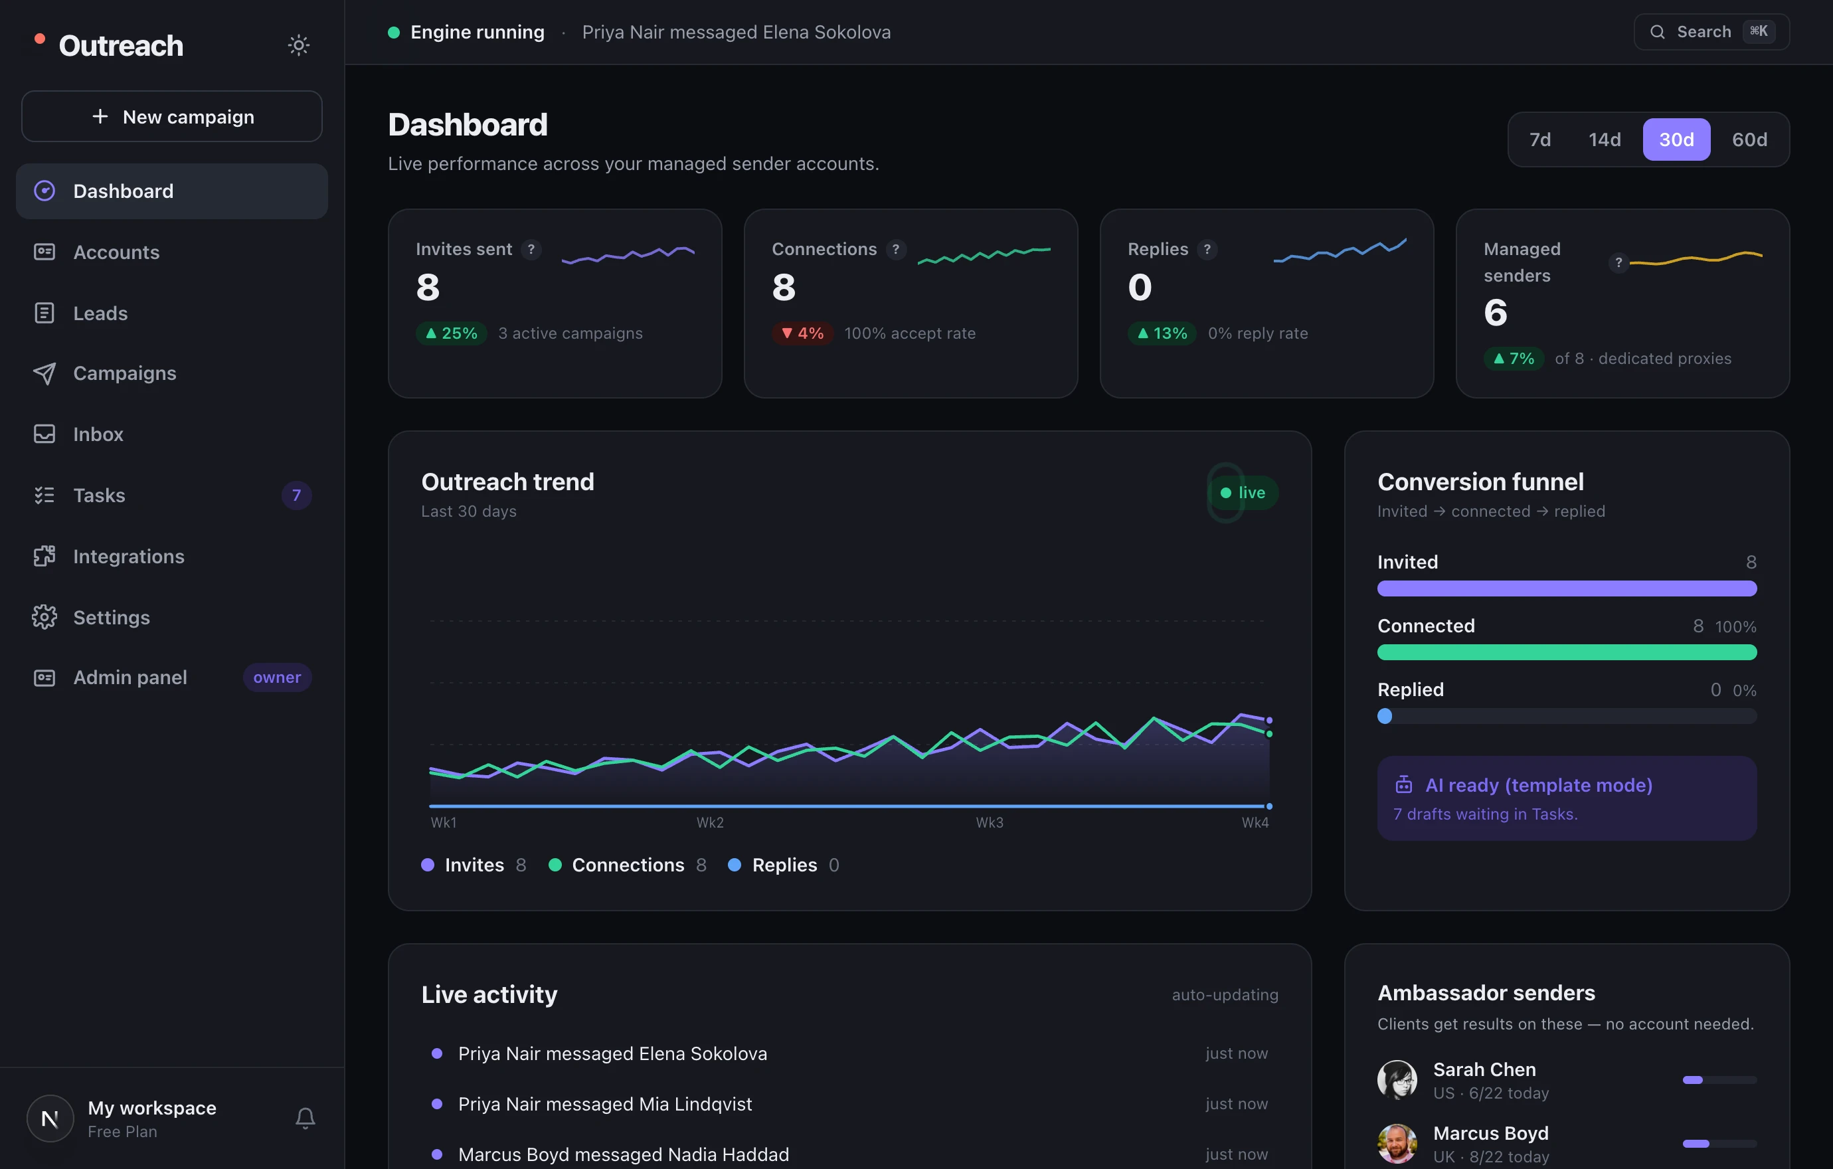Click the Leads document icon in the sidebar

44,313
